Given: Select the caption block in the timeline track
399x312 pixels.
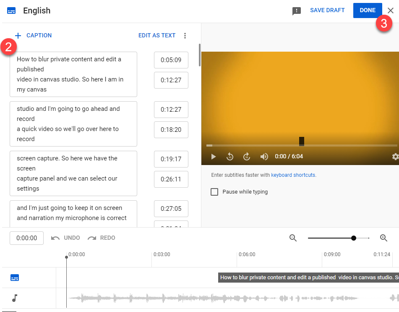Looking at the screenshot, I should click(308, 278).
